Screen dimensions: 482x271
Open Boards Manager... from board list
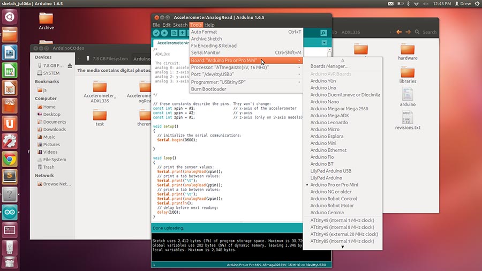[329, 66]
